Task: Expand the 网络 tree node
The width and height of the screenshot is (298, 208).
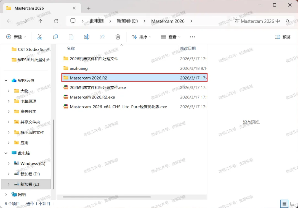Action: tap(6, 194)
